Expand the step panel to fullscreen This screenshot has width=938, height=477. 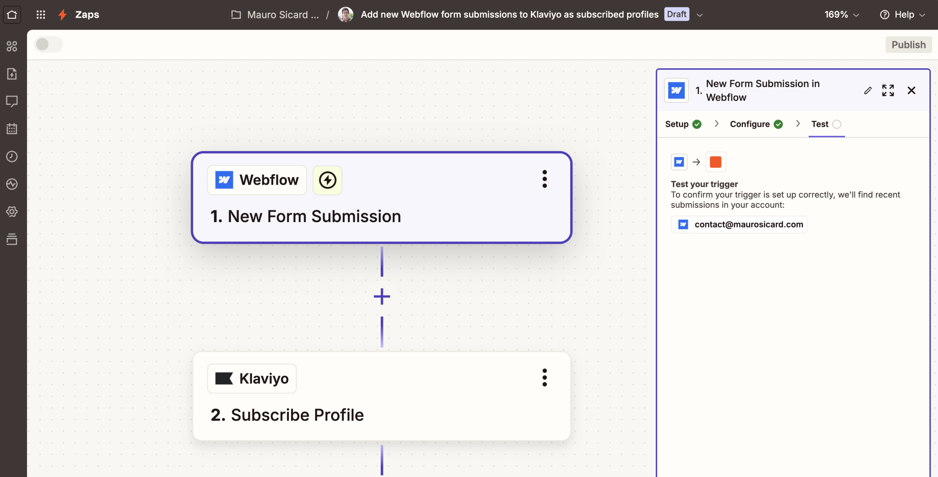(x=888, y=91)
